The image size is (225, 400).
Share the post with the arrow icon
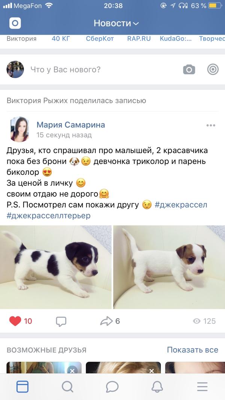[x=106, y=321]
